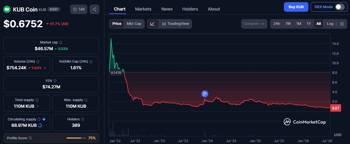Open Total supply info icon

tap(37, 100)
